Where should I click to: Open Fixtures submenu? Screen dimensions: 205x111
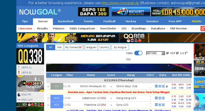(59, 28)
